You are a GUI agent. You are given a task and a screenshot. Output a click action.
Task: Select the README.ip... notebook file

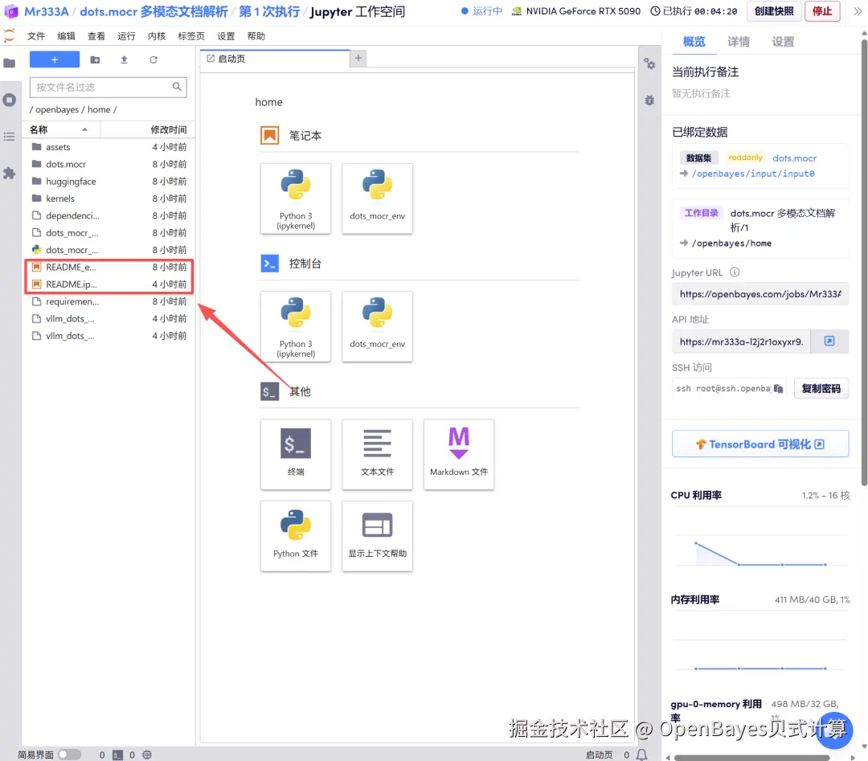point(108,284)
